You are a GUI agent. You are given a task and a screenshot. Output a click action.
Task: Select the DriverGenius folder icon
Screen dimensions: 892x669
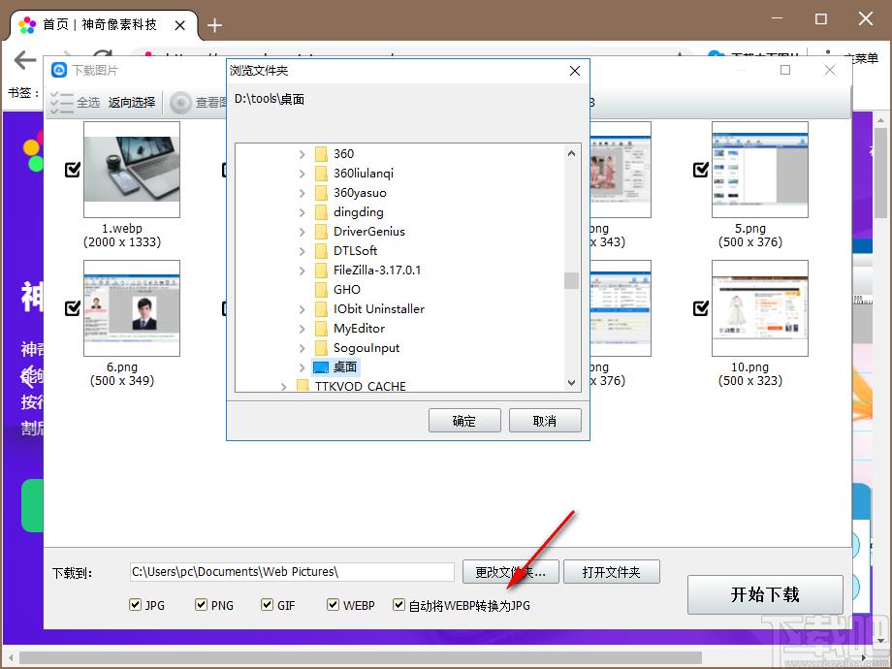[321, 232]
